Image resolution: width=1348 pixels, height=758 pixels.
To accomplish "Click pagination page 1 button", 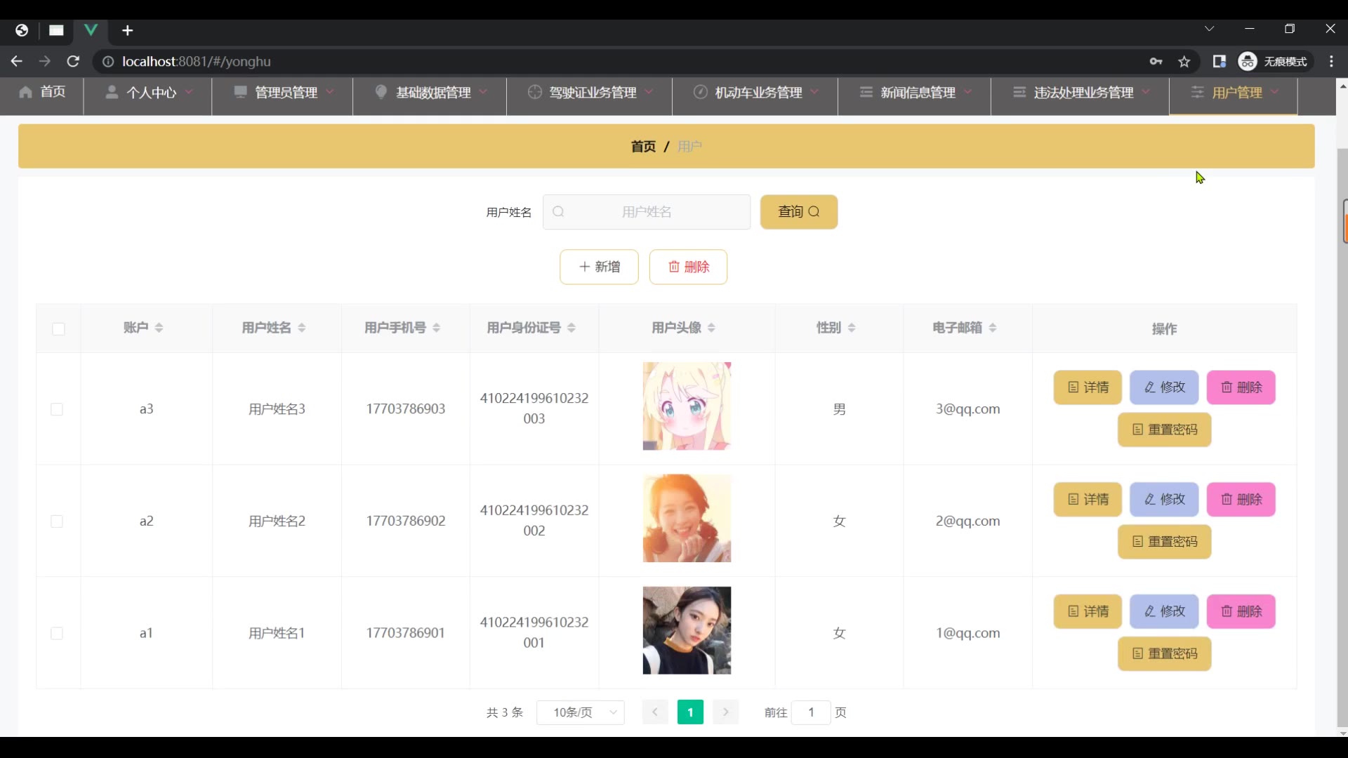I will point(690,712).
